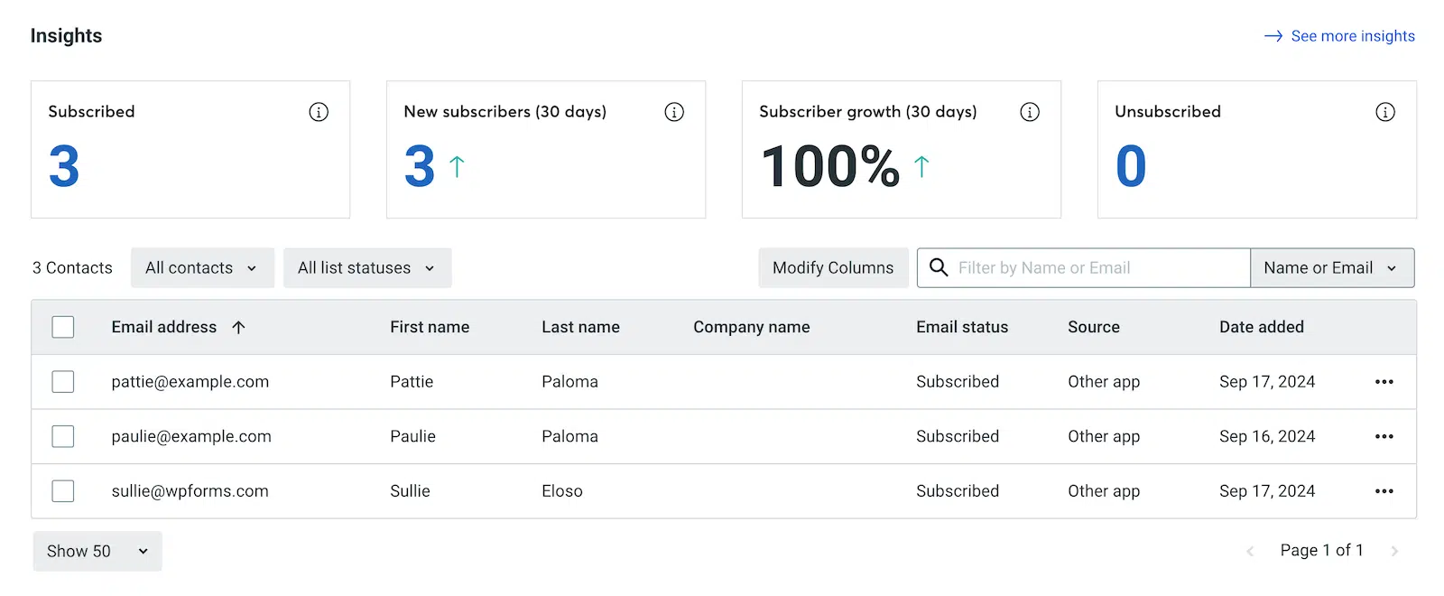The height and width of the screenshot is (596, 1444).
Task: Select checkbox for sullie@wpforms.com
Action: point(63,491)
